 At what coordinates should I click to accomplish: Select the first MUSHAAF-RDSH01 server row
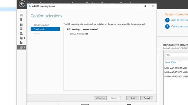click(176, 68)
